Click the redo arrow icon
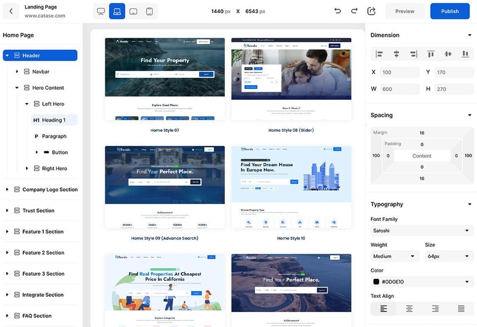 tap(354, 11)
